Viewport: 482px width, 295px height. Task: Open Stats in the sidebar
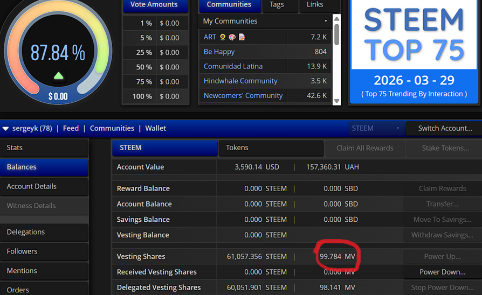44,147
